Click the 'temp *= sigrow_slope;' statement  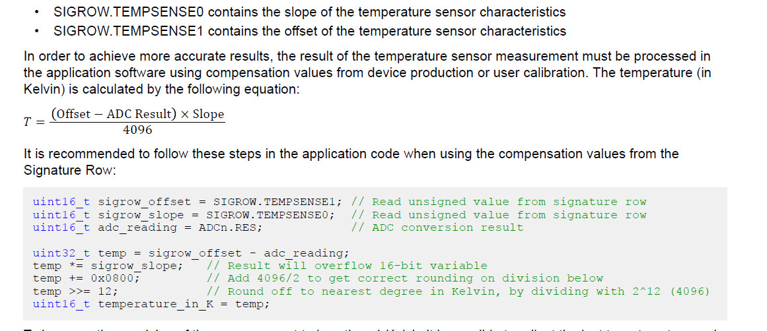click(108, 266)
